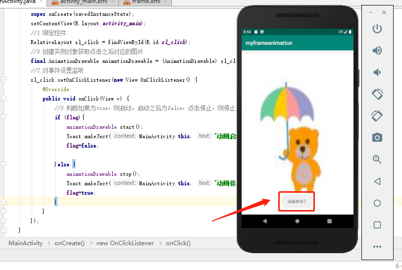The width and height of the screenshot is (402, 270).
Task: Switch to the activity_main.xml tab
Action: pos(83,2)
